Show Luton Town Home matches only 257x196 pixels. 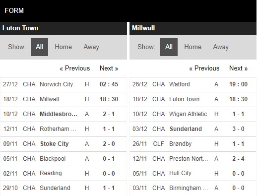64,47
